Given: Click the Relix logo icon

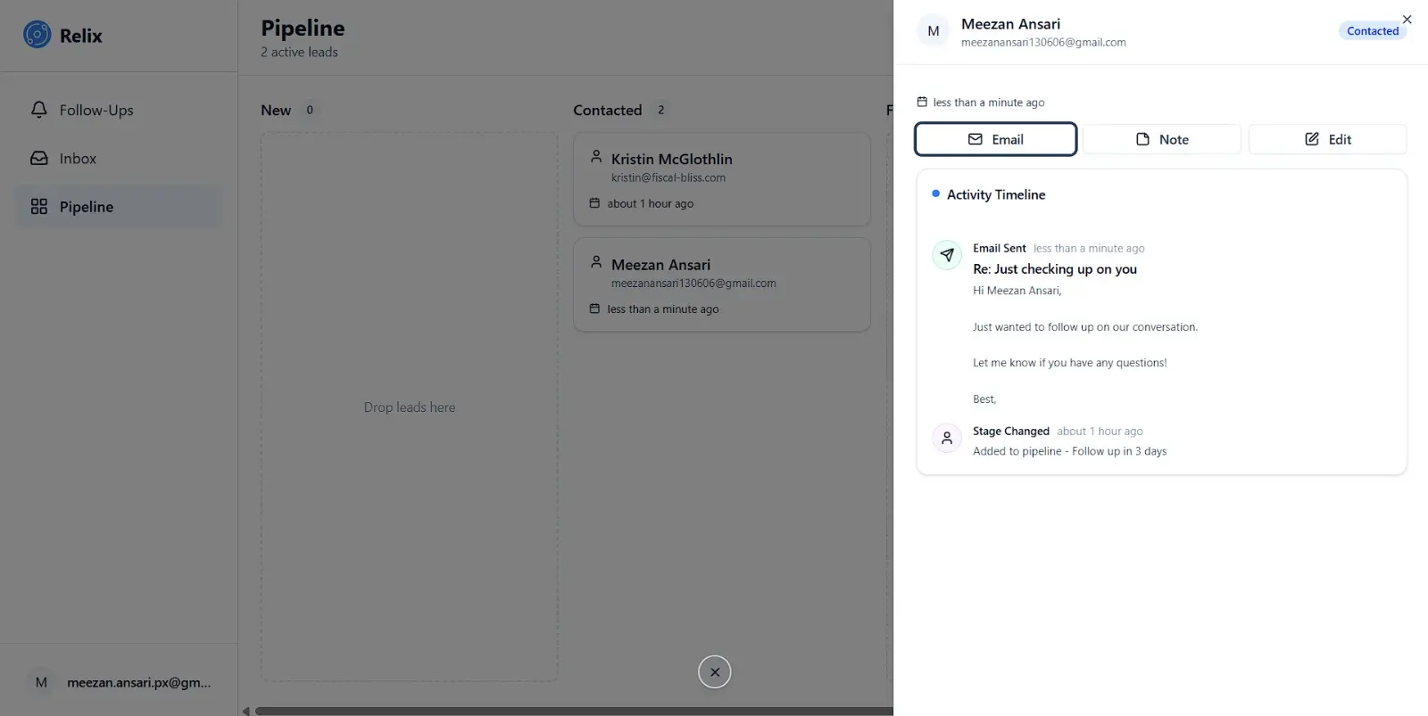Looking at the screenshot, I should (x=37, y=35).
